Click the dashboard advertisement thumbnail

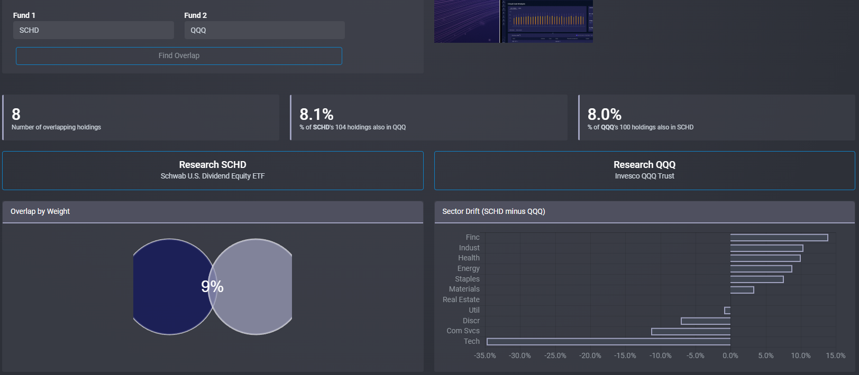point(514,21)
